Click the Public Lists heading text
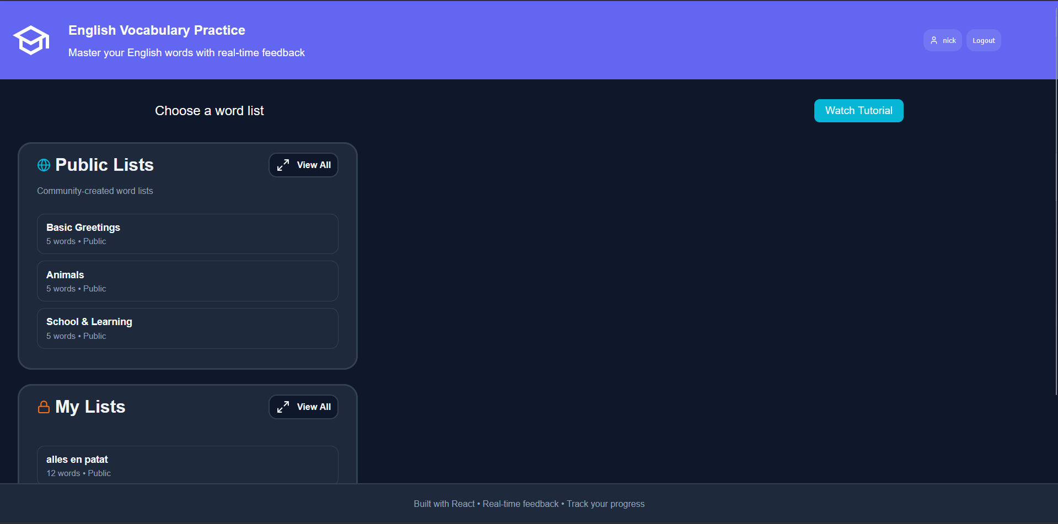The height and width of the screenshot is (524, 1058). pyautogui.click(x=104, y=165)
